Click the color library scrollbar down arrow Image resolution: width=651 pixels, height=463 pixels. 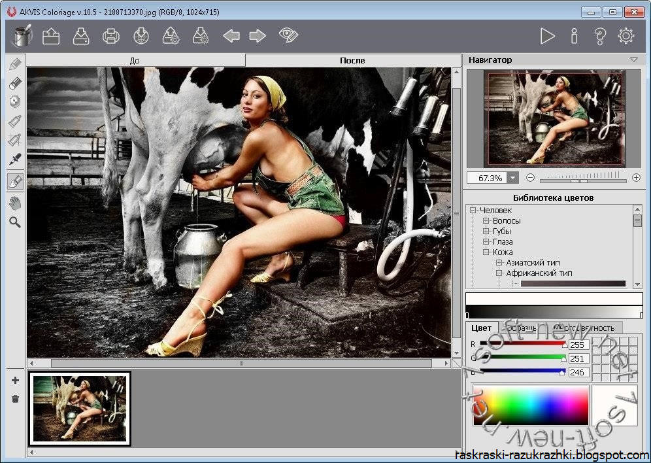(x=638, y=284)
